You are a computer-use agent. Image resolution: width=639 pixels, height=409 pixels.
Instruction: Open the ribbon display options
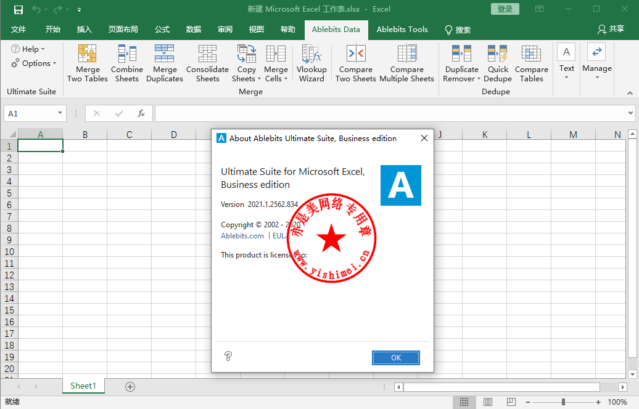(540, 9)
